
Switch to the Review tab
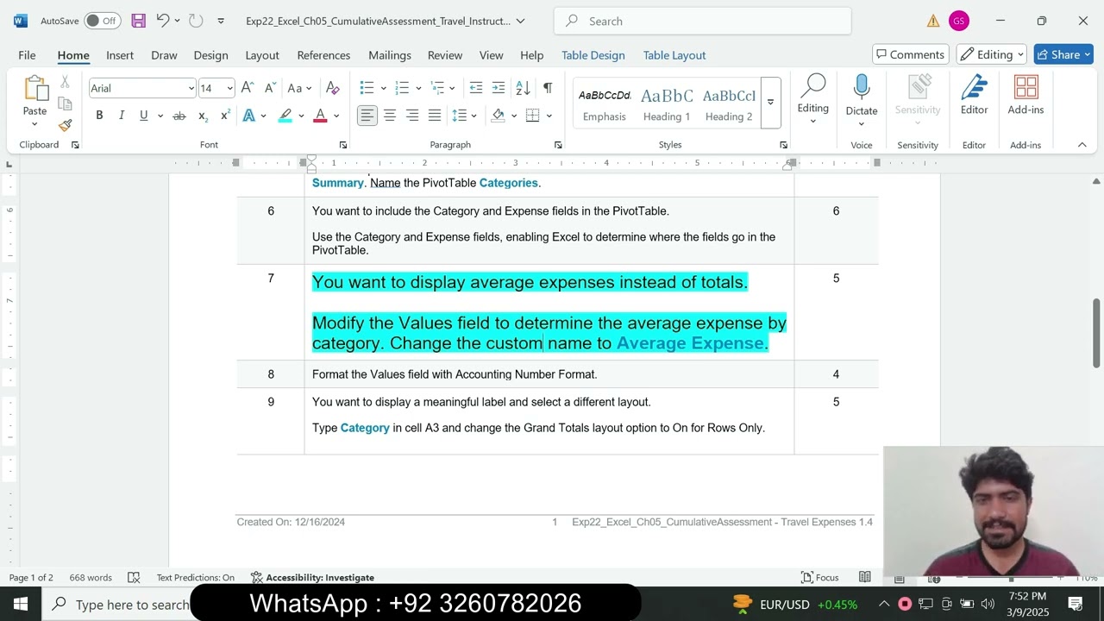coord(445,54)
